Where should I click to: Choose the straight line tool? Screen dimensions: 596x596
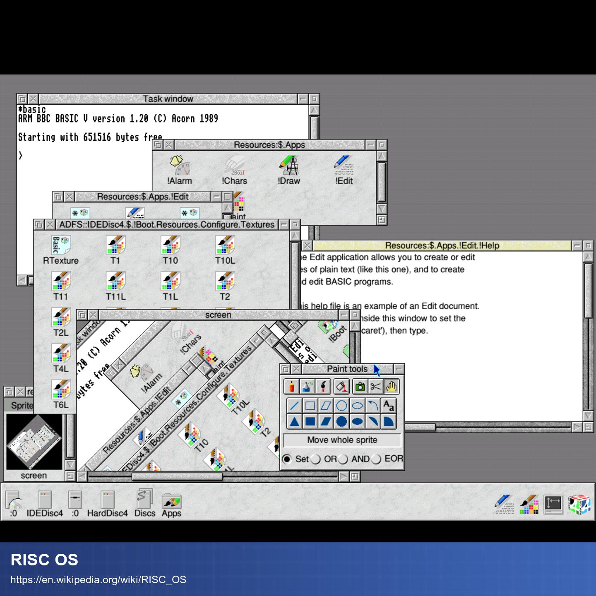[294, 406]
